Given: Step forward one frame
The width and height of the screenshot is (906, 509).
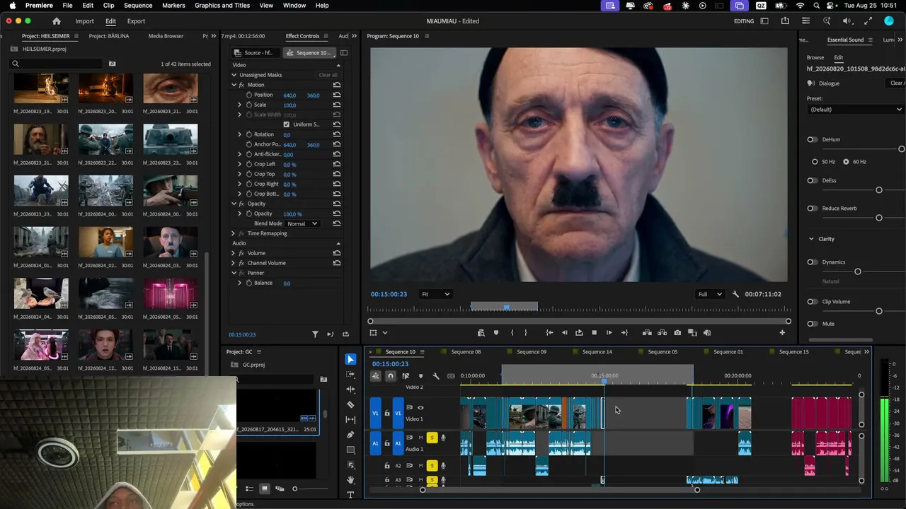Looking at the screenshot, I should [x=609, y=332].
